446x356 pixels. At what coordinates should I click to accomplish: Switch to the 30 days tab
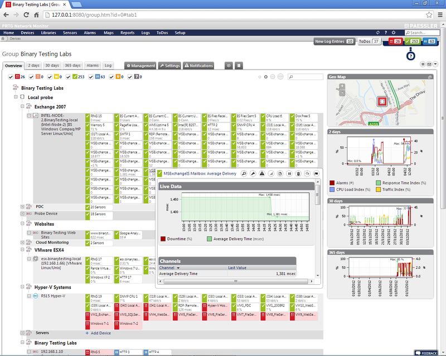[52, 66]
